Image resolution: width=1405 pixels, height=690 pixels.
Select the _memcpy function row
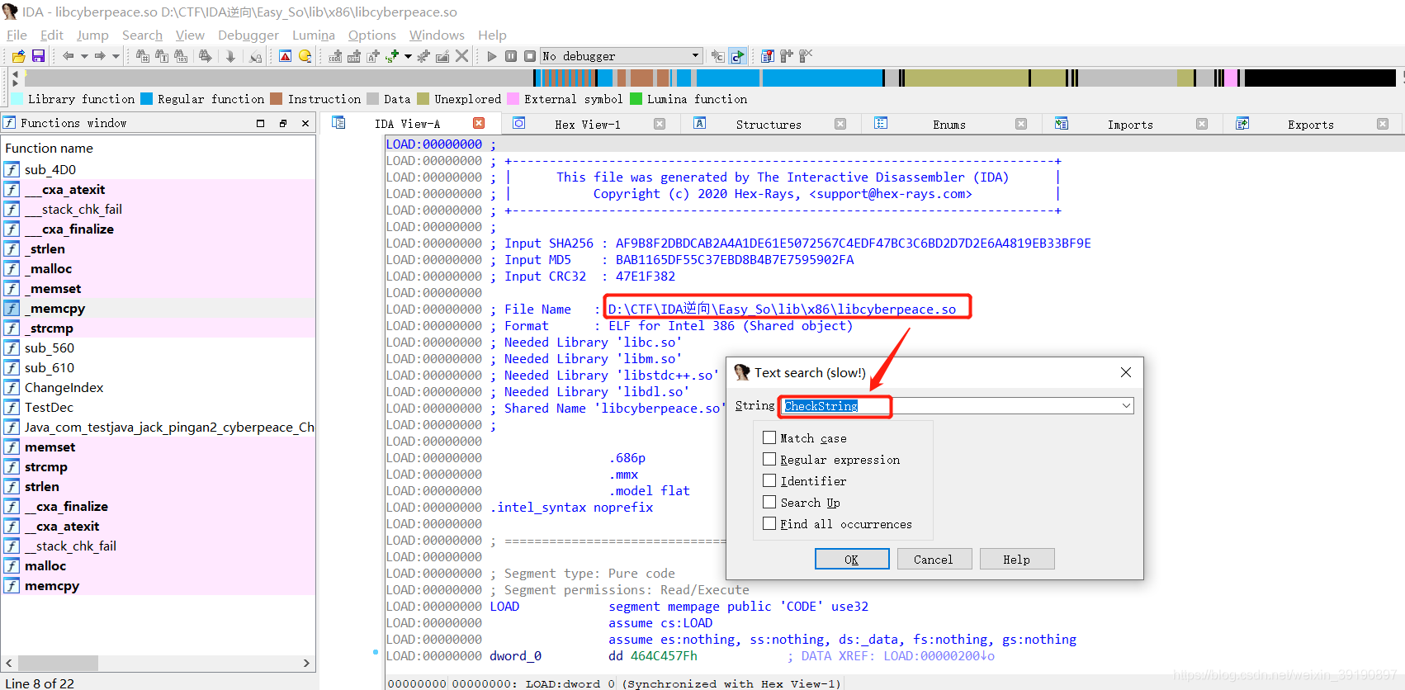158,308
